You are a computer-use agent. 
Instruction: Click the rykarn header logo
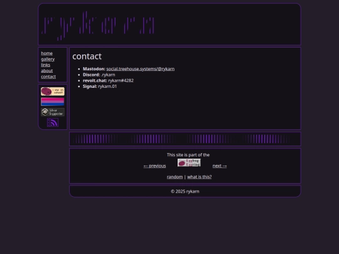coord(99,26)
